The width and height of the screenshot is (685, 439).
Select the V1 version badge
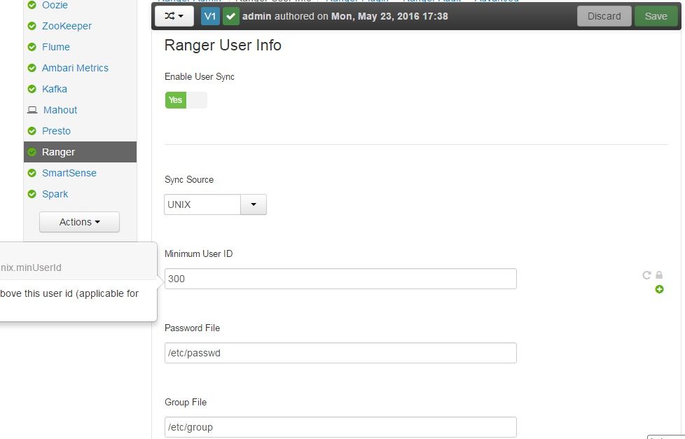210,17
